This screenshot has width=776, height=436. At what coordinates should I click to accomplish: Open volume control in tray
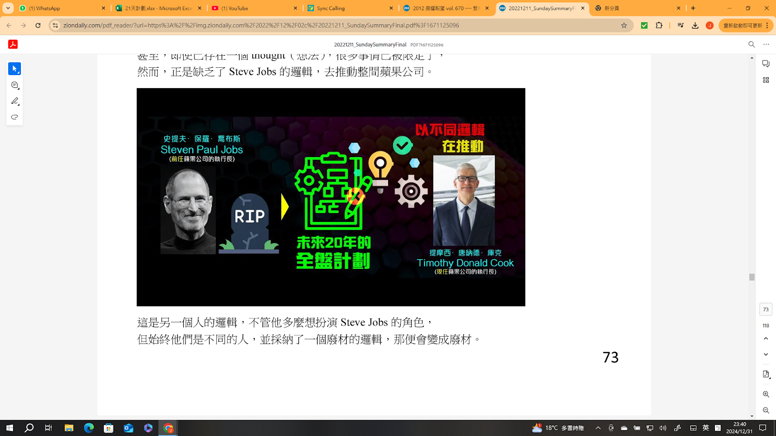[x=663, y=428]
